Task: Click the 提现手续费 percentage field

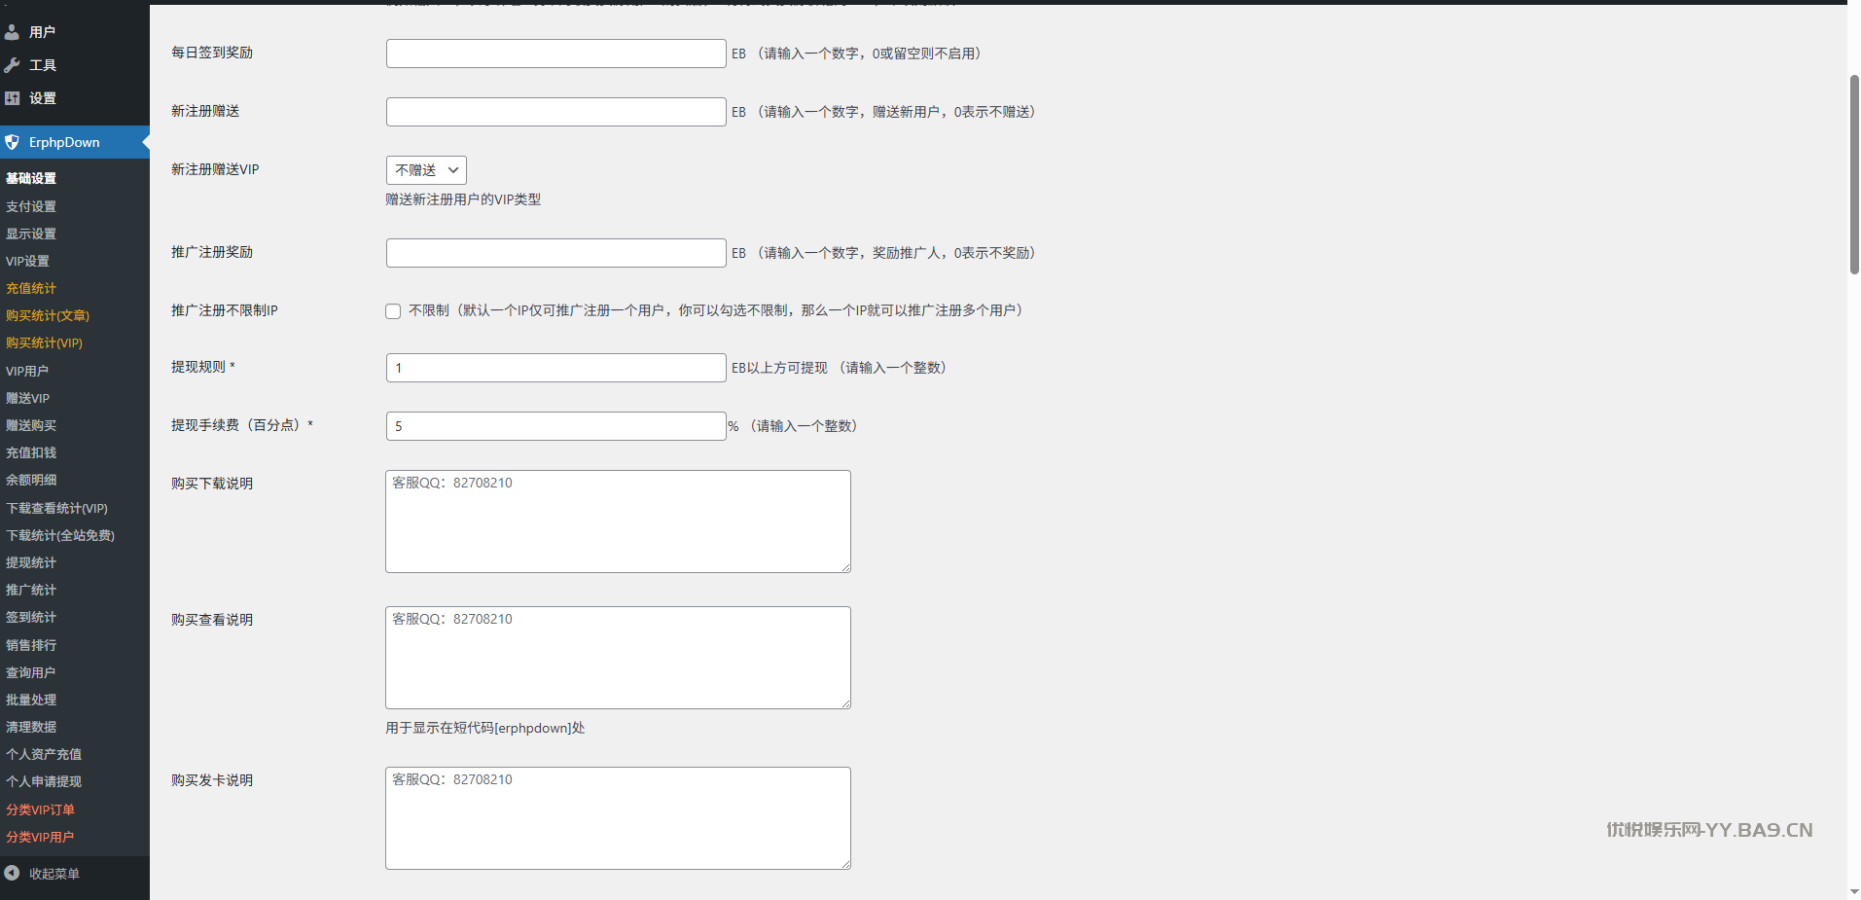Action: click(x=555, y=426)
